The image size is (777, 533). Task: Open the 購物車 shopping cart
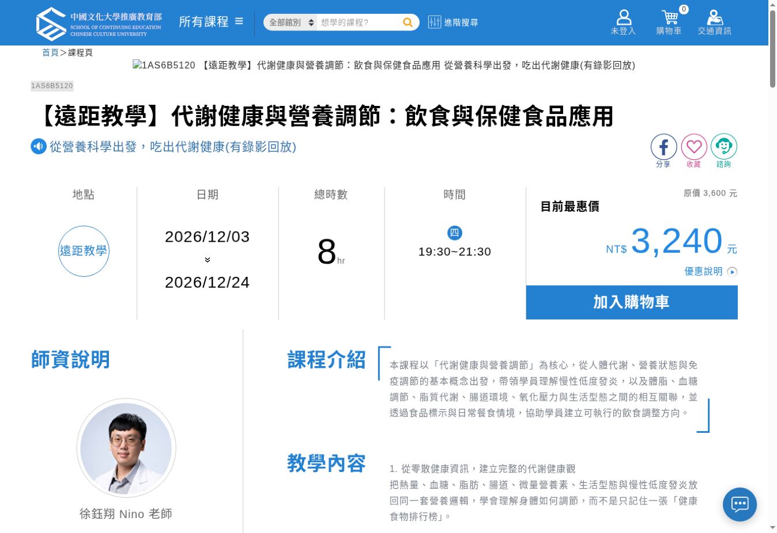669,22
